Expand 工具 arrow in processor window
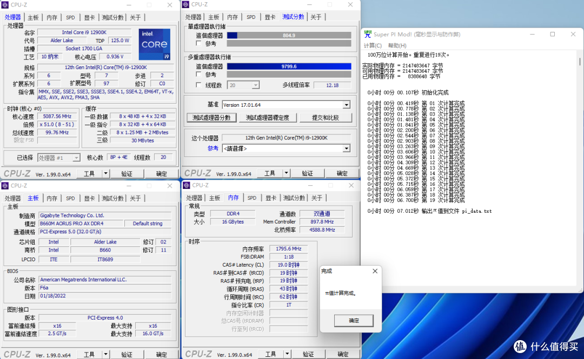 (x=106, y=174)
